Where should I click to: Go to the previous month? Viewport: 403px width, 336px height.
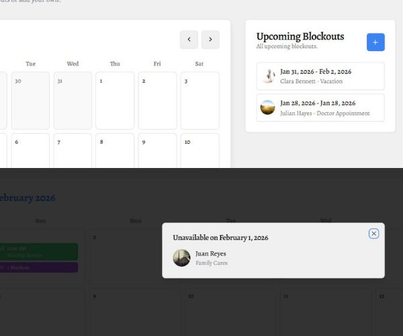point(189,40)
